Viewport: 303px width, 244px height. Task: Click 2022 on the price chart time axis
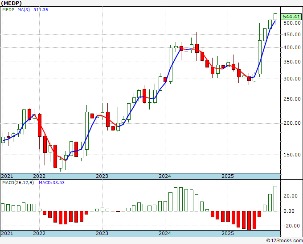pyautogui.click(x=39, y=176)
